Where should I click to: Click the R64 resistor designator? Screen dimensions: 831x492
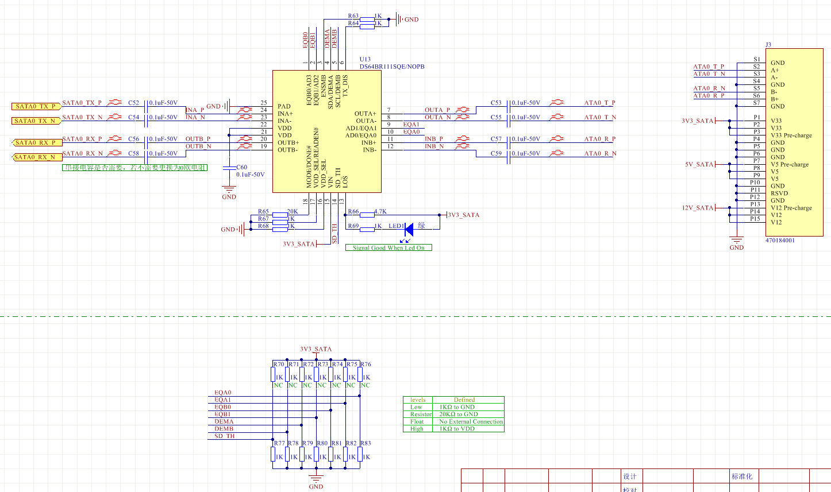(x=353, y=24)
